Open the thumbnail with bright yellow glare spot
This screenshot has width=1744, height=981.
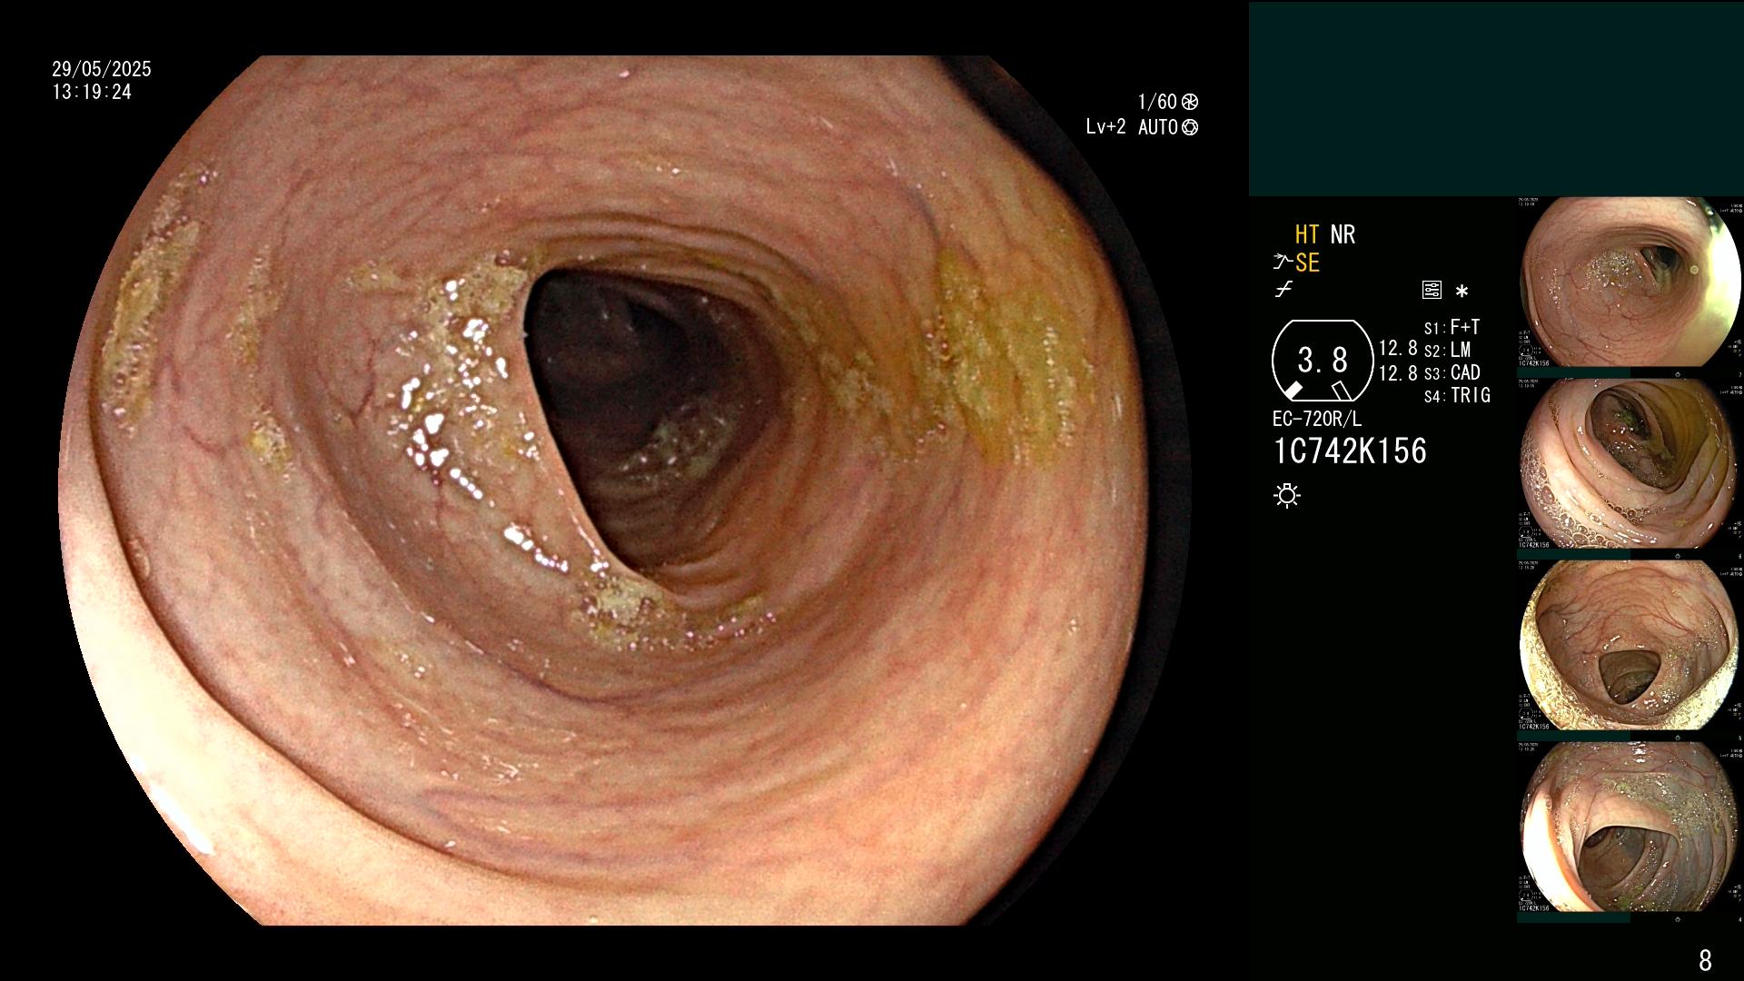1630,282
